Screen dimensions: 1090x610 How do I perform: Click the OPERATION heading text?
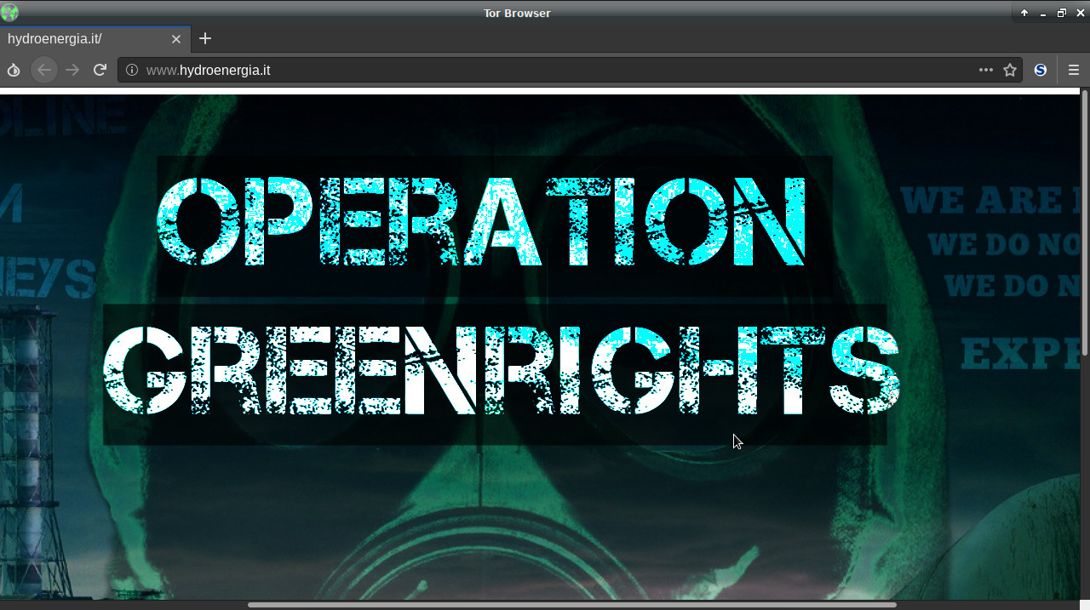tap(481, 221)
